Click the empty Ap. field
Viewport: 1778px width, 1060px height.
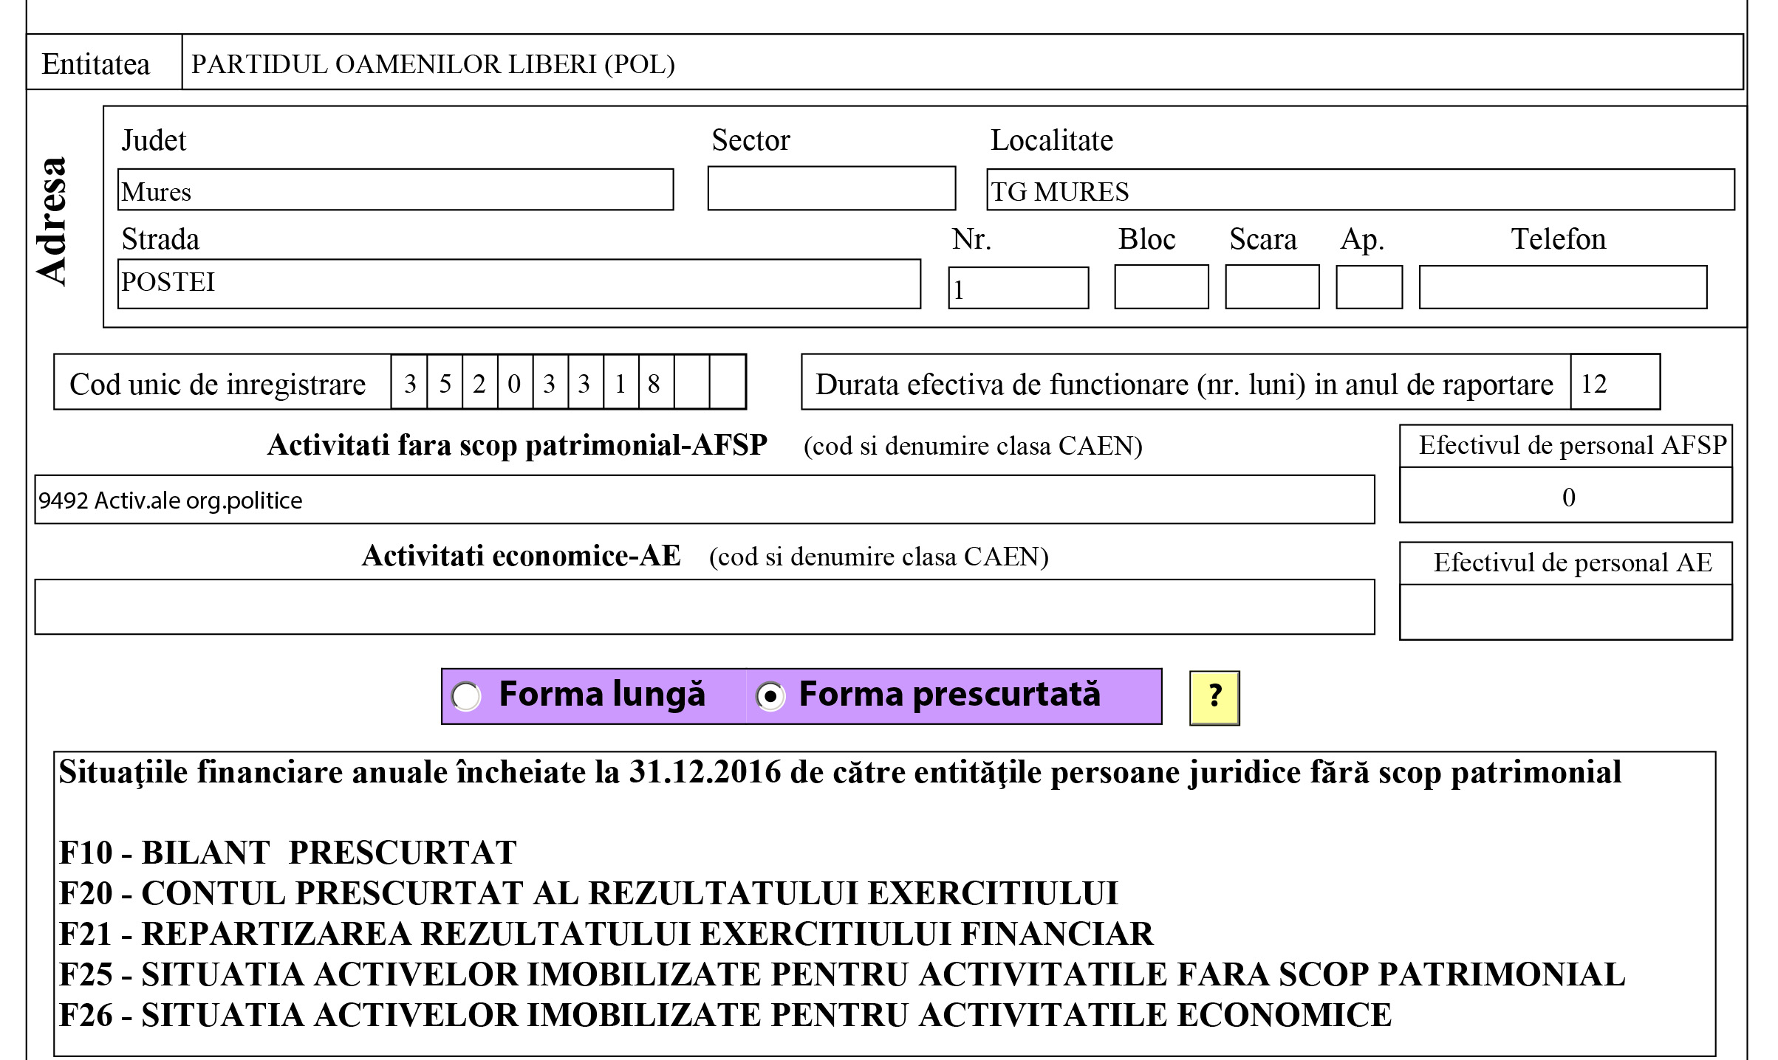(1369, 286)
